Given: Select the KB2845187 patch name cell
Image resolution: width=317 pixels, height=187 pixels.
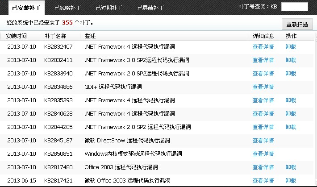Looking at the screenshot, I should click(x=58, y=140).
